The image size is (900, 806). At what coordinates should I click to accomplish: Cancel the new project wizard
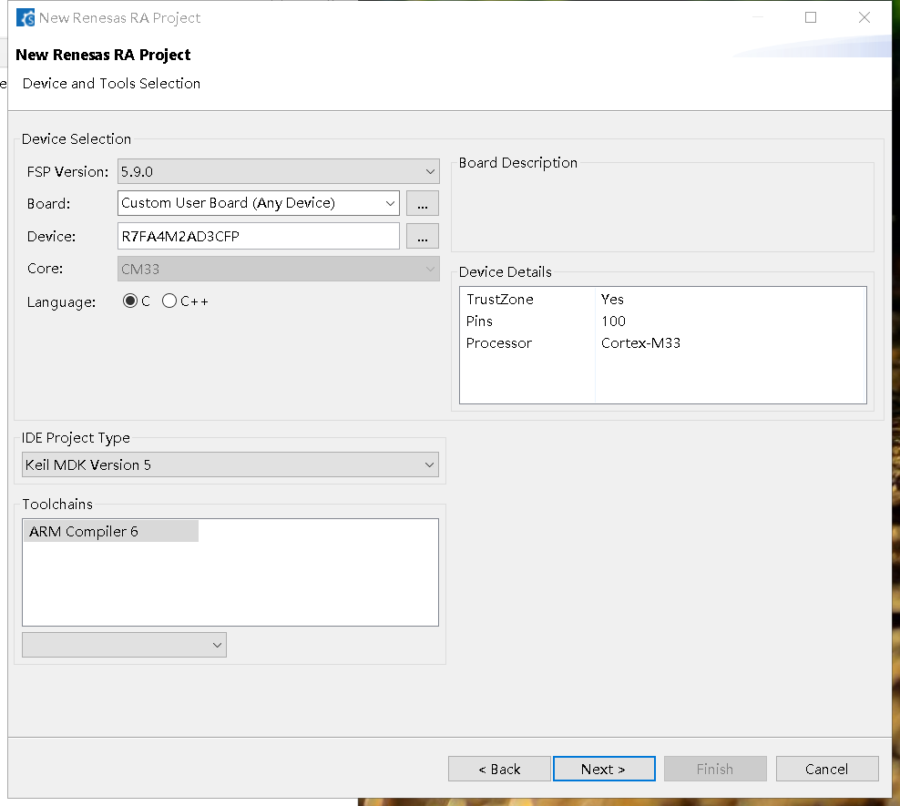tap(827, 769)
